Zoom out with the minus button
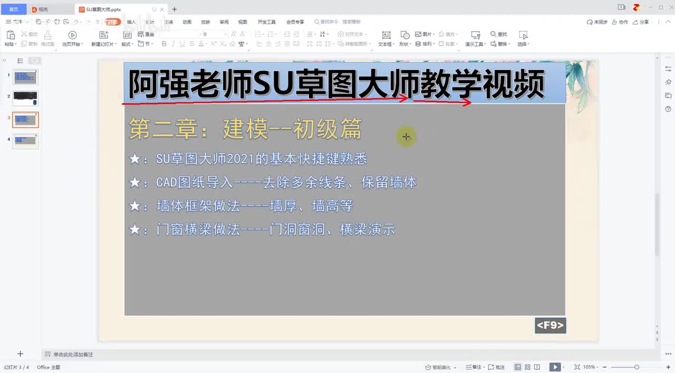The width and height of the screenshot is (675, 373). coord(606,367)
